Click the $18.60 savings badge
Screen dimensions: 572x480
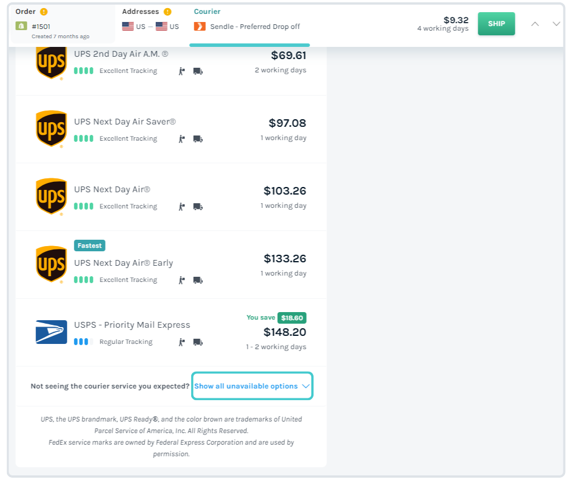click(x=292, y=318)
